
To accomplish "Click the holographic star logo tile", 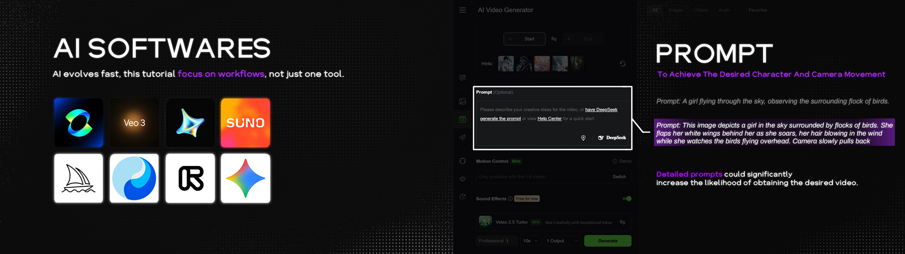I will (190, 123).
